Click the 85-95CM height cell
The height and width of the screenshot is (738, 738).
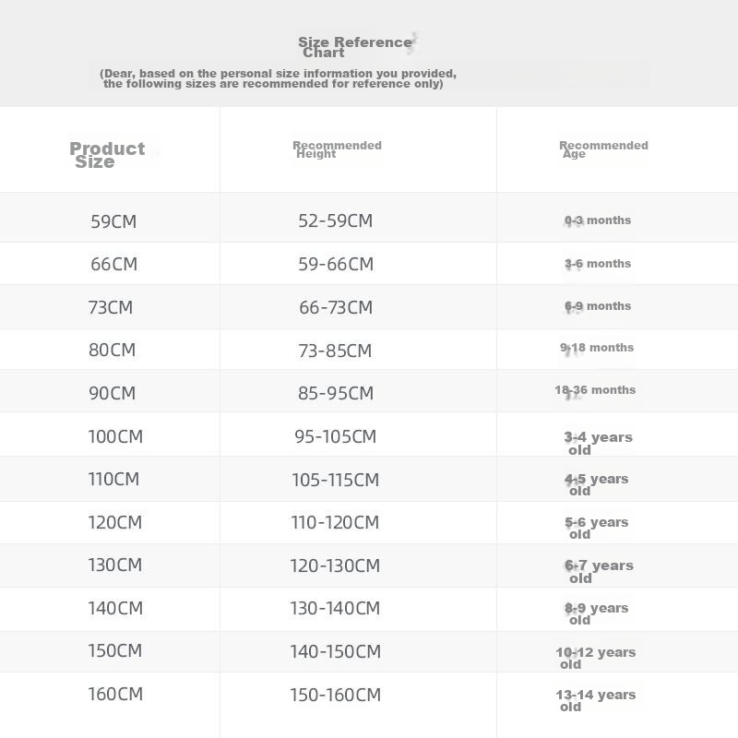click(336, 393)
